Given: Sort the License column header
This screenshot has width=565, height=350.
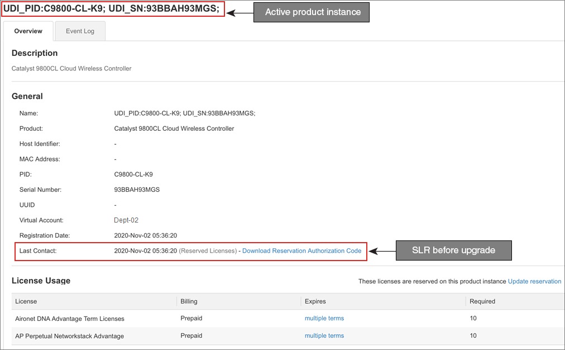Looking at the screenshot, I should coord(26,301).
